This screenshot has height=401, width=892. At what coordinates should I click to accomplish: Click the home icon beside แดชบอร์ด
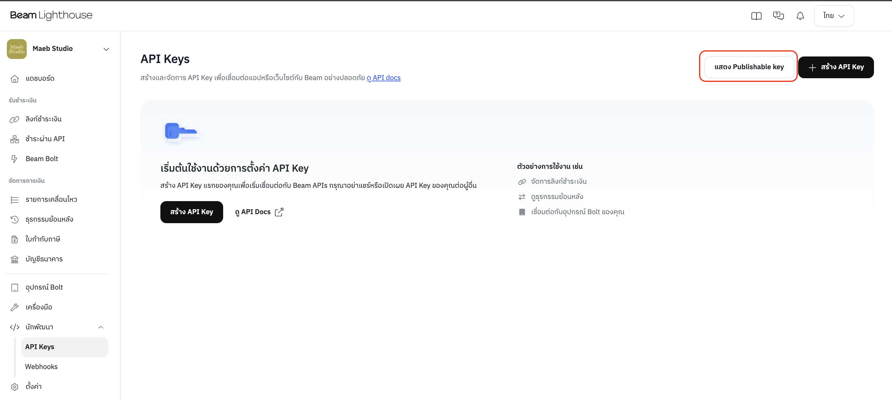[x=15, y=79]
